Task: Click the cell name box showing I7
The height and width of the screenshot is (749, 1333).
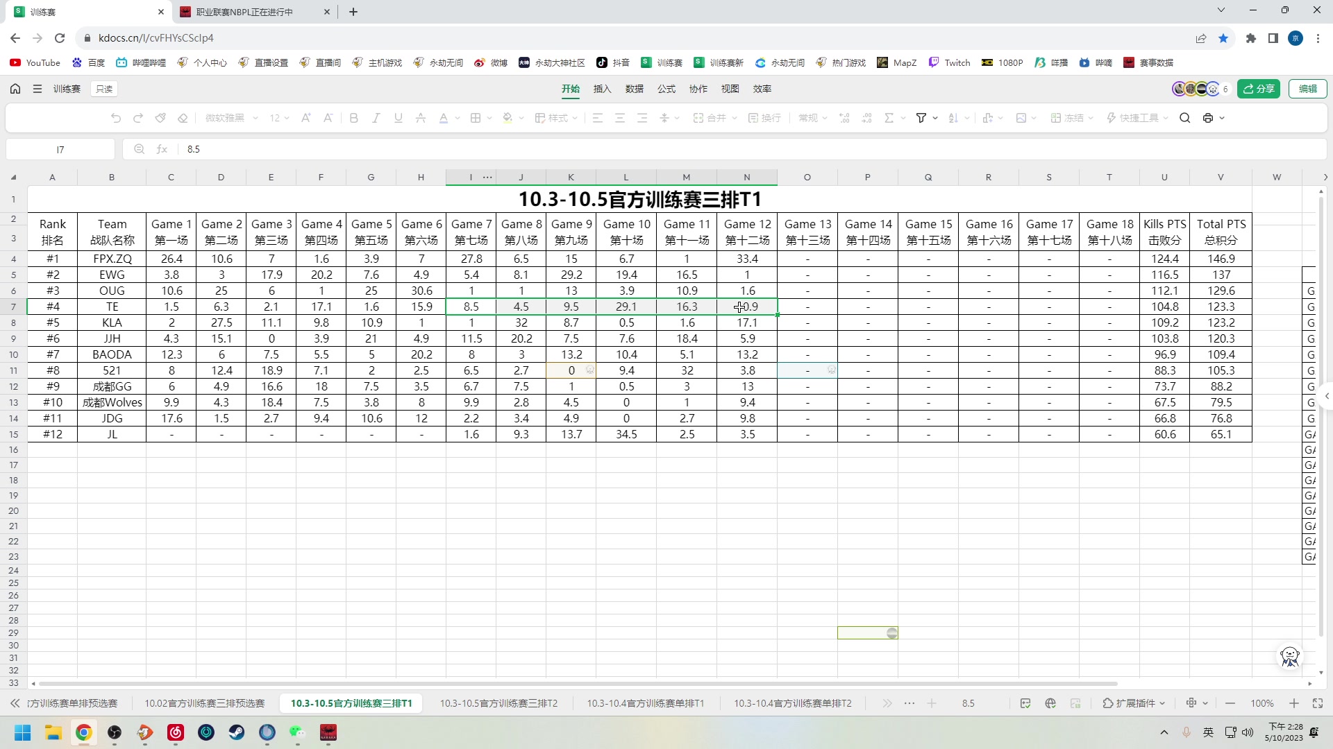Action: tap(60, 149)
